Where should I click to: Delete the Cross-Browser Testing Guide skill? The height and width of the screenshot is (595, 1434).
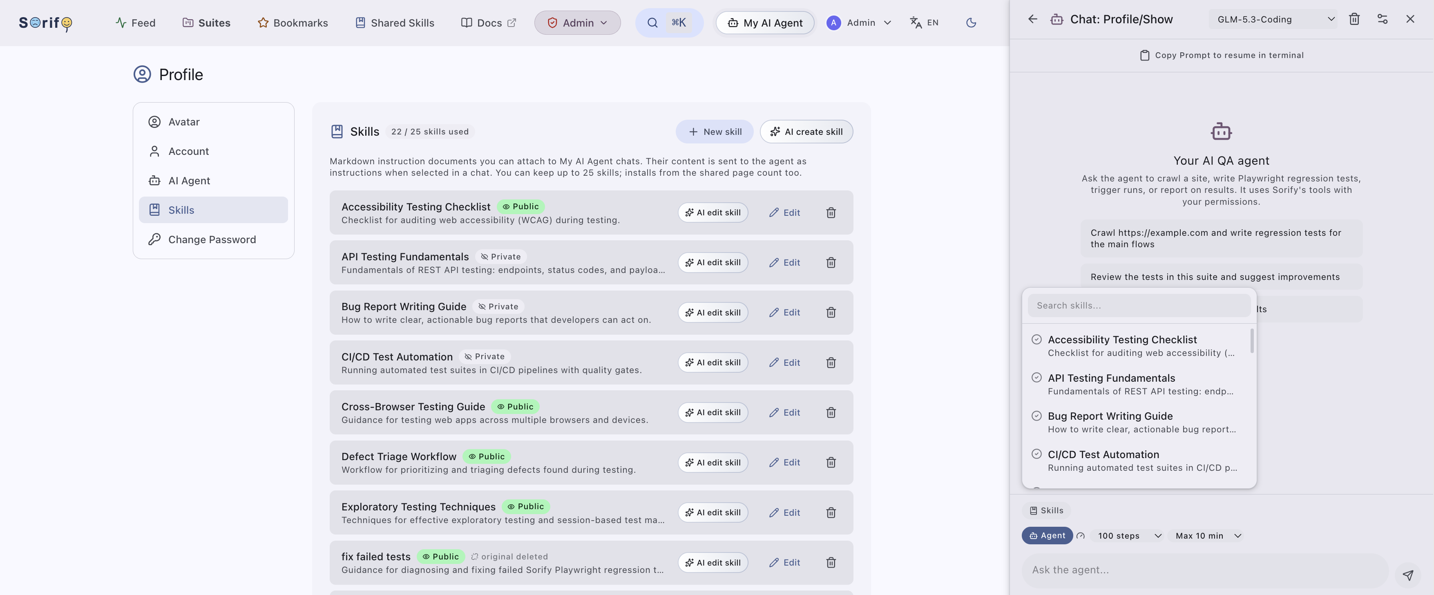(x=831, y=412)
